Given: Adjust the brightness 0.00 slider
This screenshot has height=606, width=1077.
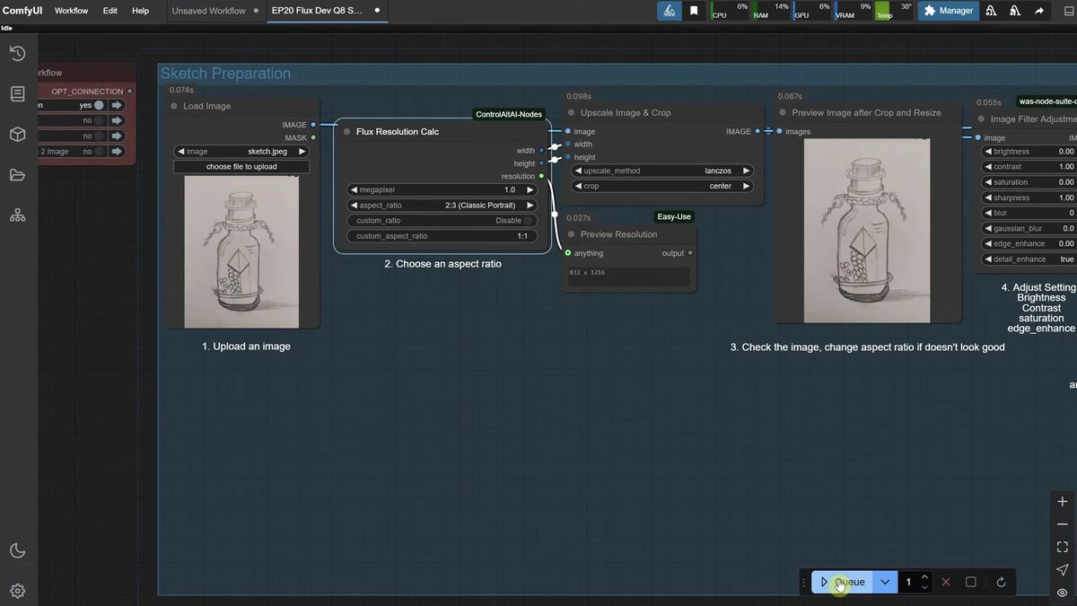Looking at the screenshot, I should pyautogui.click(x=1029, y=152).
